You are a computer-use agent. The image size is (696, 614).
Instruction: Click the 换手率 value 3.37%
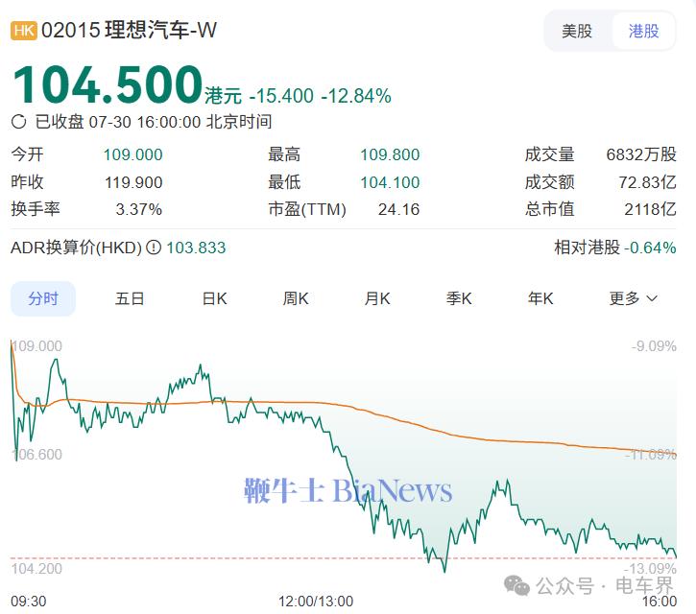(x=139, y=209)
